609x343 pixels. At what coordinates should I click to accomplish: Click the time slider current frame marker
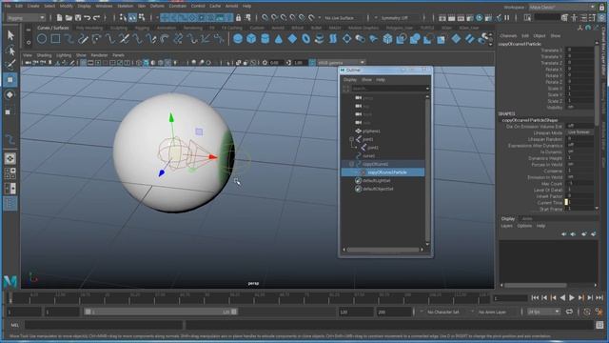pos(10,298)
